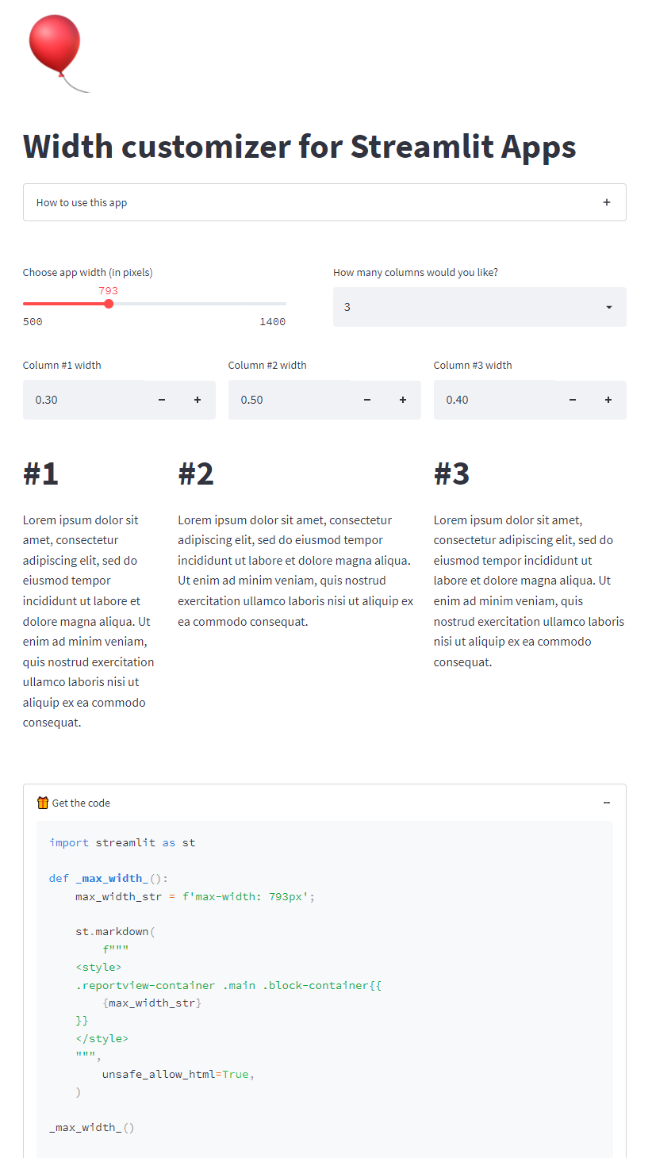652x1158 pixels.
Task: Decrease Column #2 width with minus button
Action: 367,400
